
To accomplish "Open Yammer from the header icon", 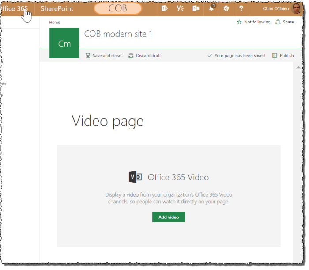I will pos(180,8).
